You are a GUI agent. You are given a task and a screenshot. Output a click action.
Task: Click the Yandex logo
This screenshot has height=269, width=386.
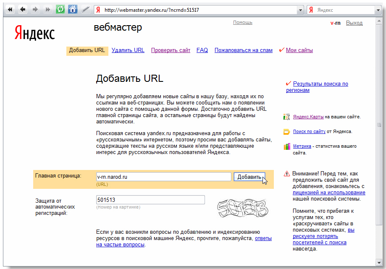point(34,32)
